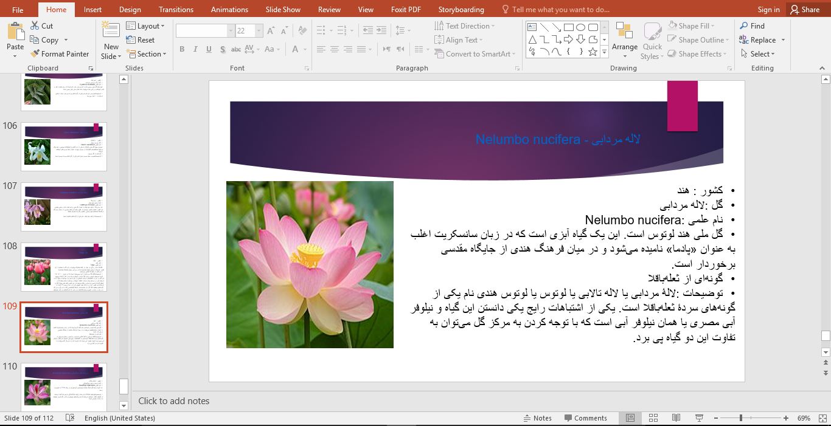
Task: Open the Layout dropdown
Action: click(x=145, y=26)
